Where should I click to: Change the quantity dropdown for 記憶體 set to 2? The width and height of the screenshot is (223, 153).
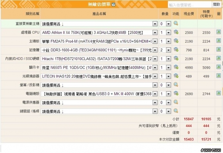(165, 50)
